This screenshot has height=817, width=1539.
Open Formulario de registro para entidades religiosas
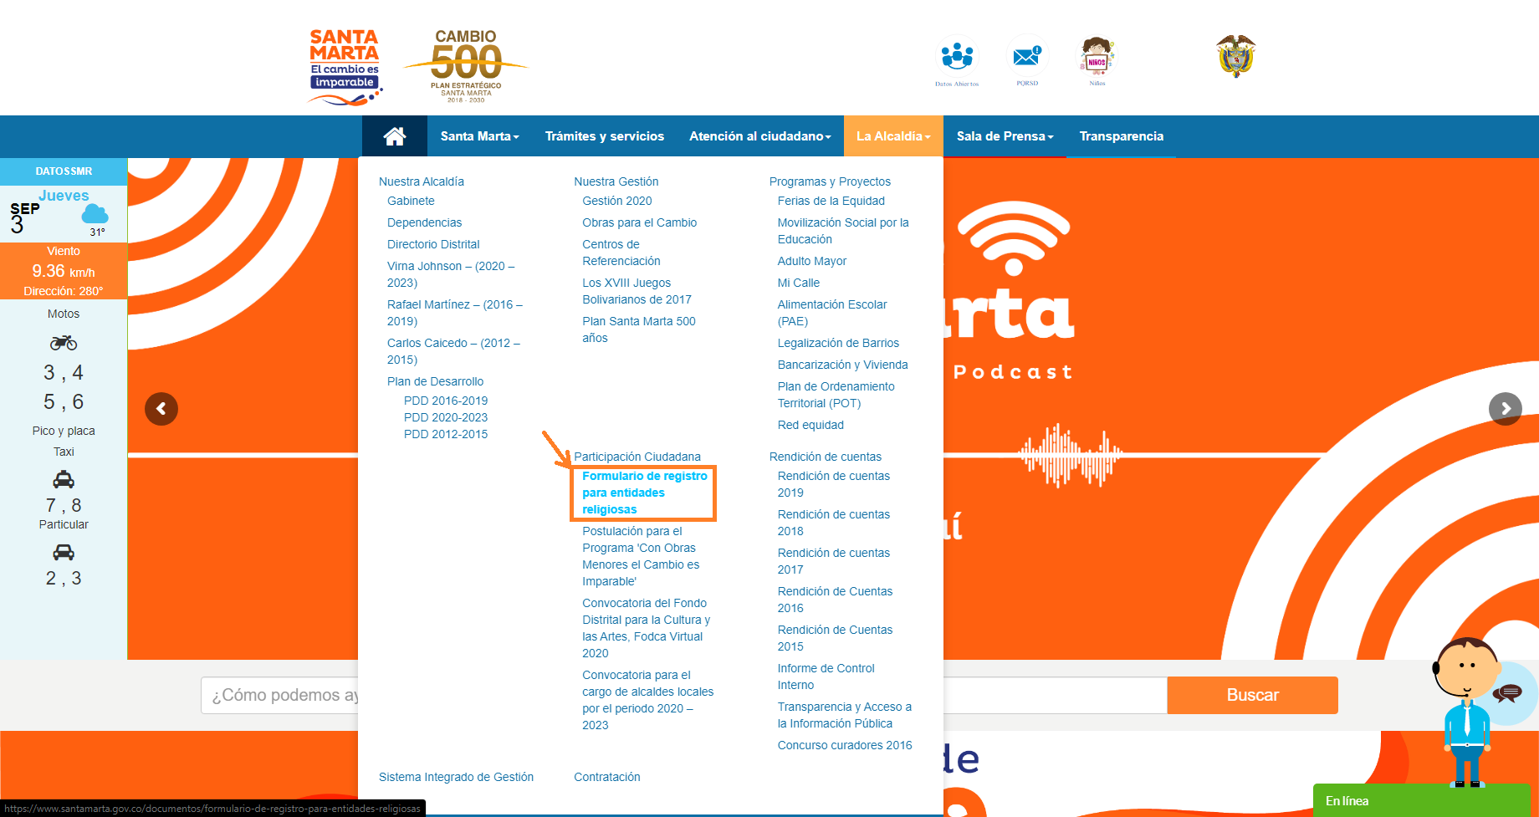coord(645,493)
